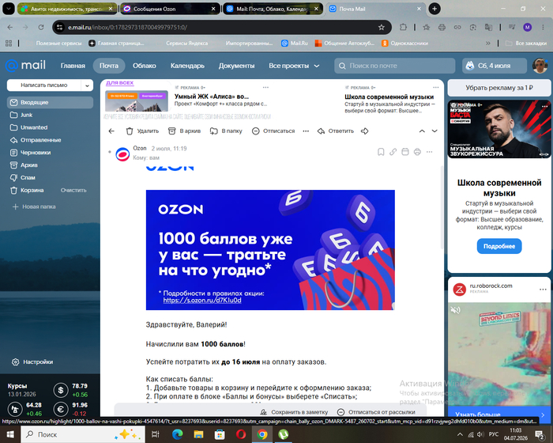The width and height of the screenshot is (553, 443).
Task: Go to Главная in Mail navigation
Action: (x=73, y=66)
